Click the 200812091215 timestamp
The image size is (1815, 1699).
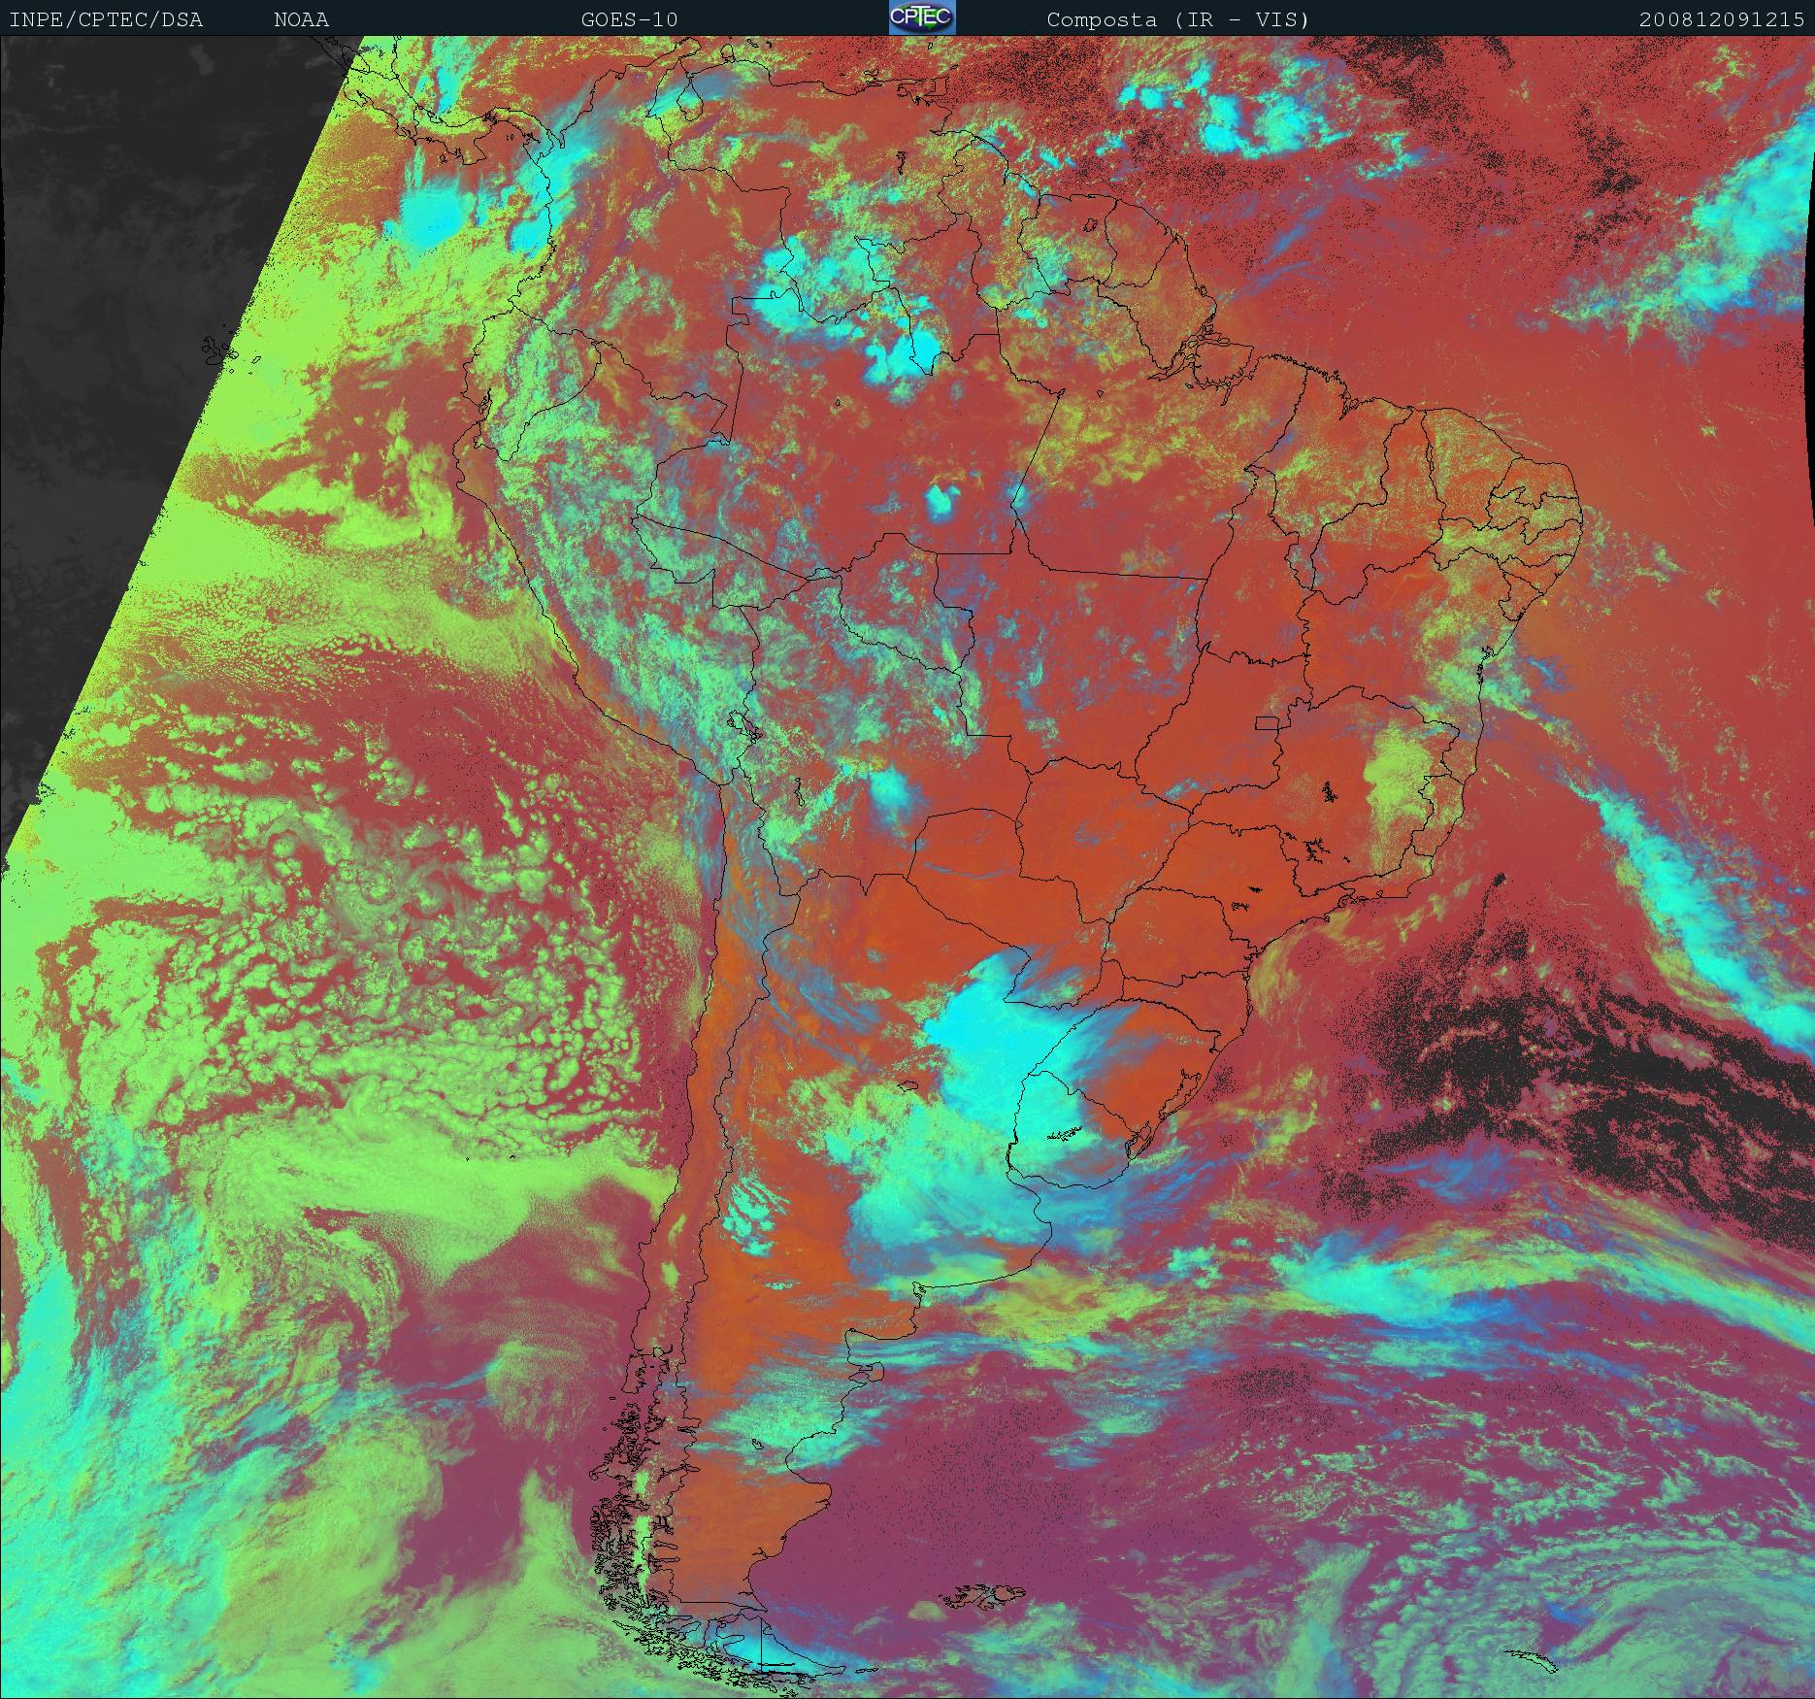1722,19
